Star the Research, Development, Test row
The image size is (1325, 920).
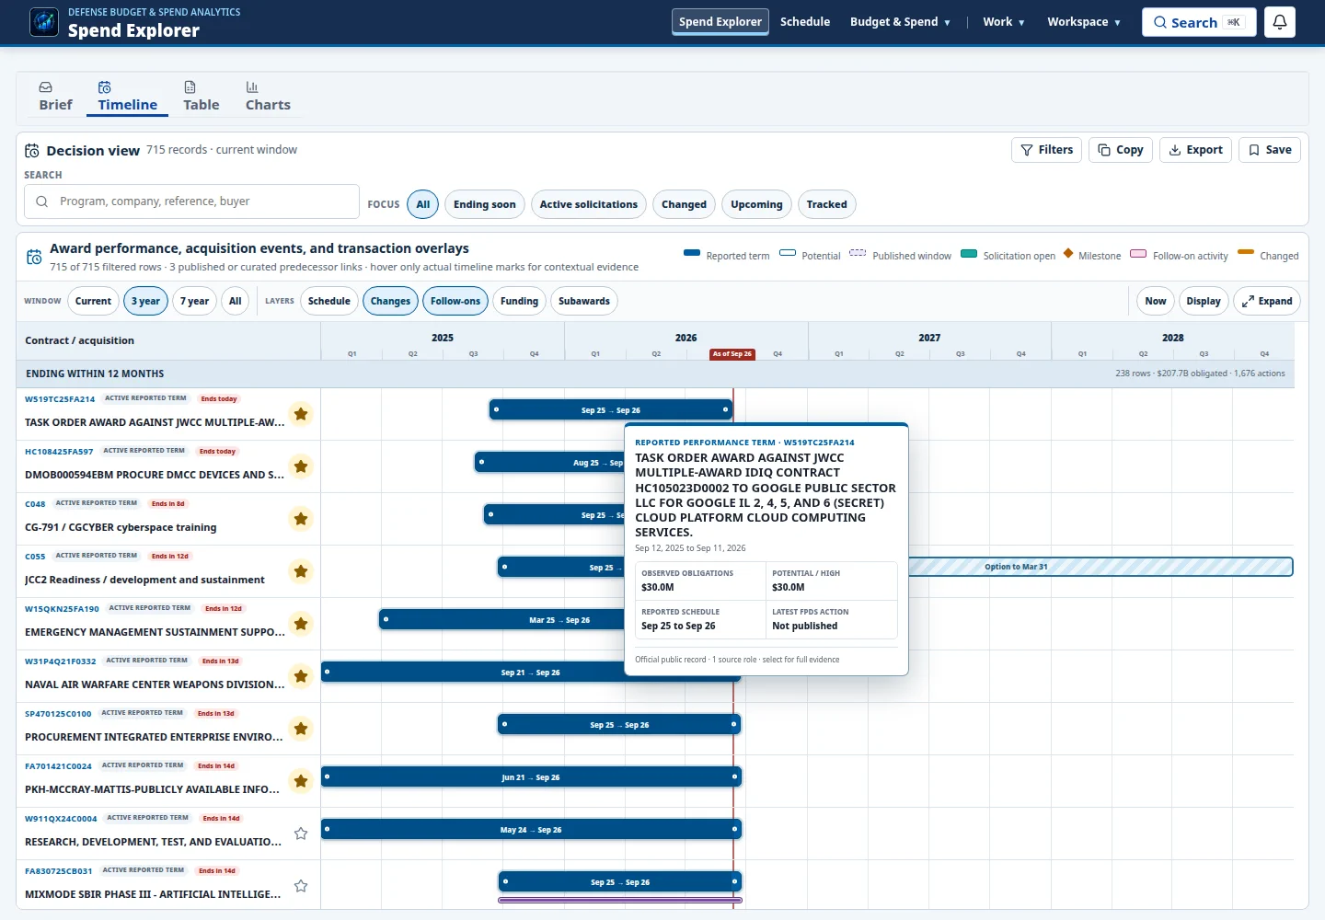301,834
